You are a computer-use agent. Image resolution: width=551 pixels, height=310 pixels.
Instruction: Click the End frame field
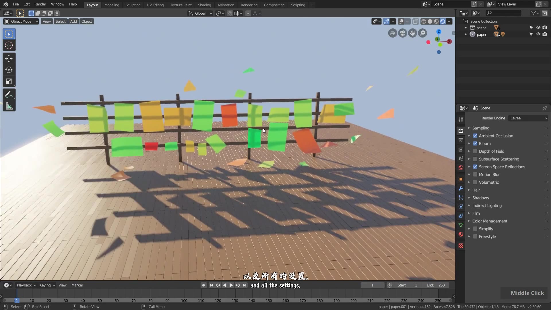point(436,285)
